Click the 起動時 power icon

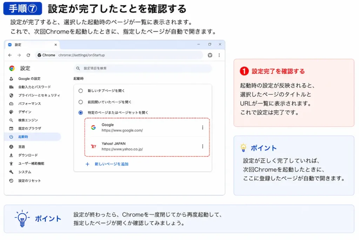point(11,137)
